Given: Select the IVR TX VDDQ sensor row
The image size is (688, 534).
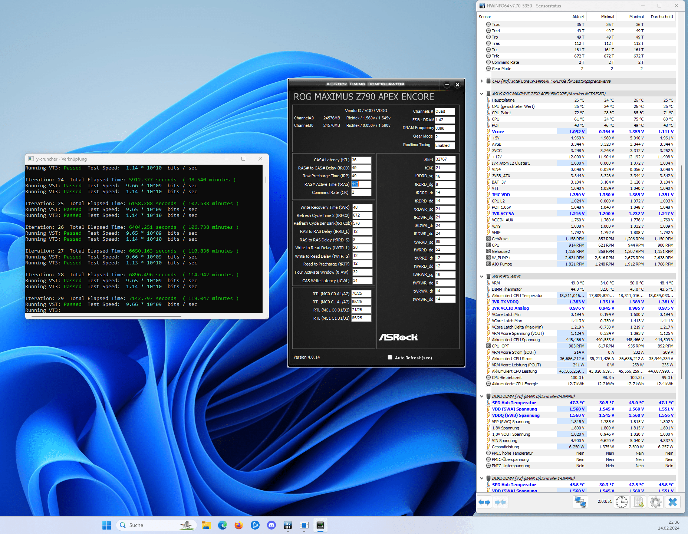Looking at the screenshot, I should pyautogui.click(x=580, y=302).
